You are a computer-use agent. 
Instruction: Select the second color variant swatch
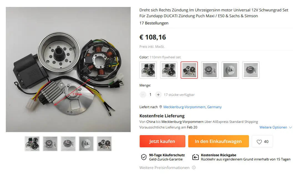[169, 70]
